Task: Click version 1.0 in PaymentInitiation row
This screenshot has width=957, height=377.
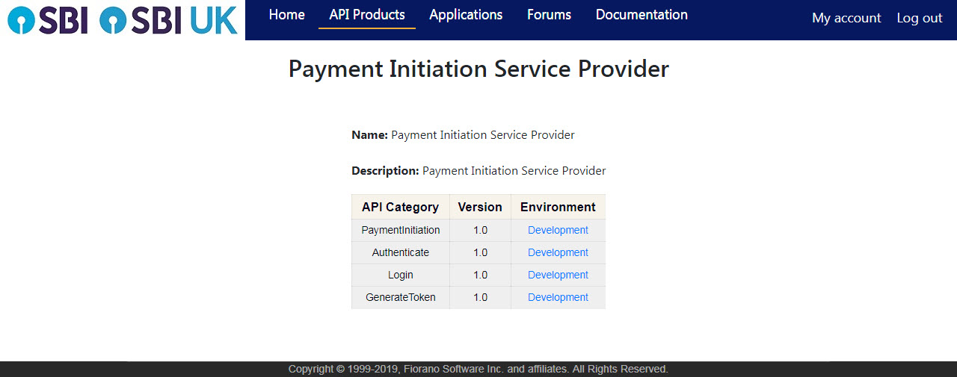Action: (480, 230)
